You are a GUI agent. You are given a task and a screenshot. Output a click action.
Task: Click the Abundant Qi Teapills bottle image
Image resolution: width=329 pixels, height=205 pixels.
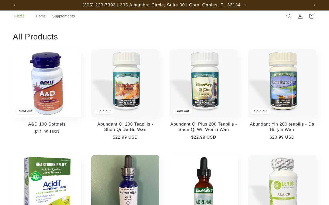125,83
